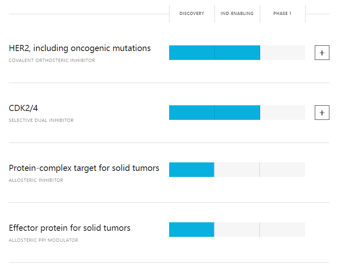Select the Discovery column header
Viewport: 350px width, 264px height.
pos(192,13)
